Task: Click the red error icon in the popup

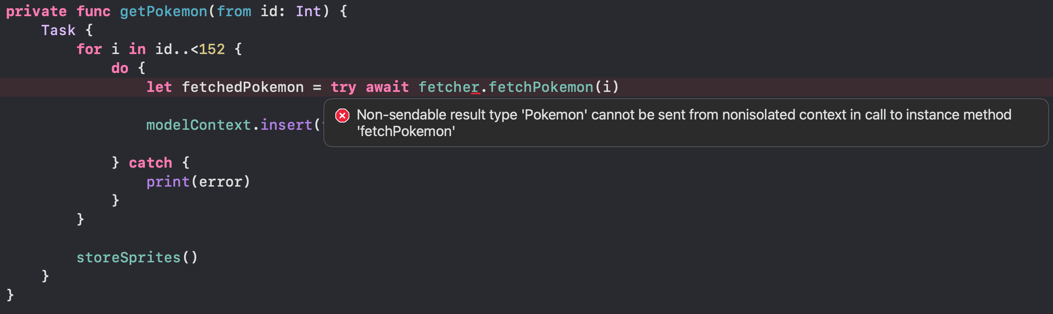Action: tap(342, 116)
